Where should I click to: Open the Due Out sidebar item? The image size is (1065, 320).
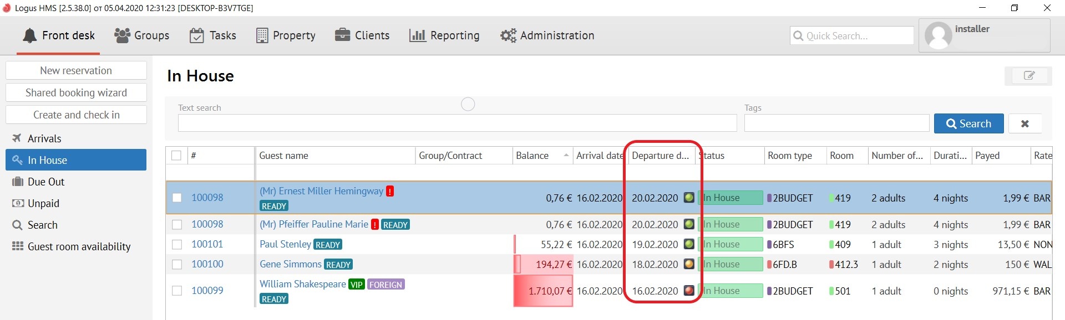[x=46, y=182]
